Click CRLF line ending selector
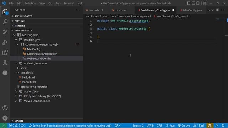This screenshot has width=228, height=128. coord(160,126)
